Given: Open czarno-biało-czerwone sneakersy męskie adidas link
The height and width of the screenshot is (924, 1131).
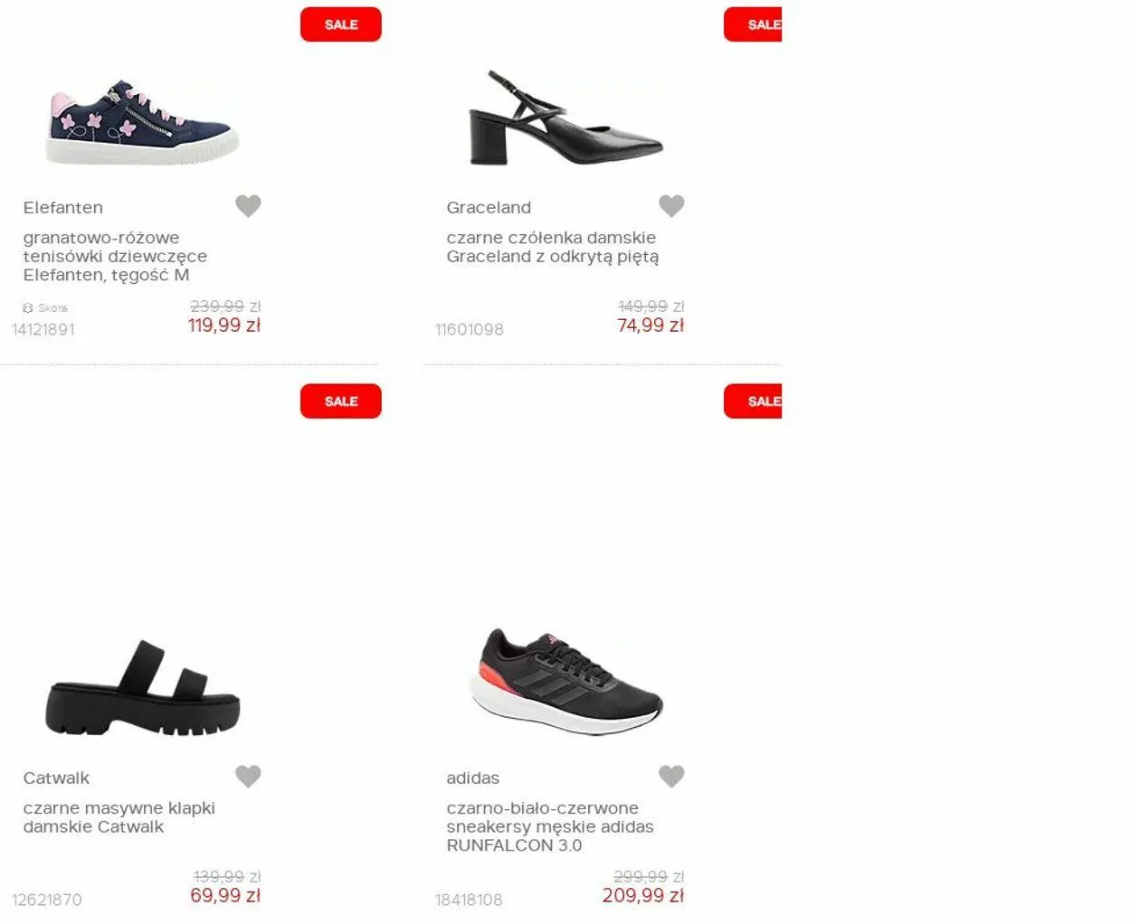Looking at the screenshot, I should pyautogui.click(x=549, y=826).
